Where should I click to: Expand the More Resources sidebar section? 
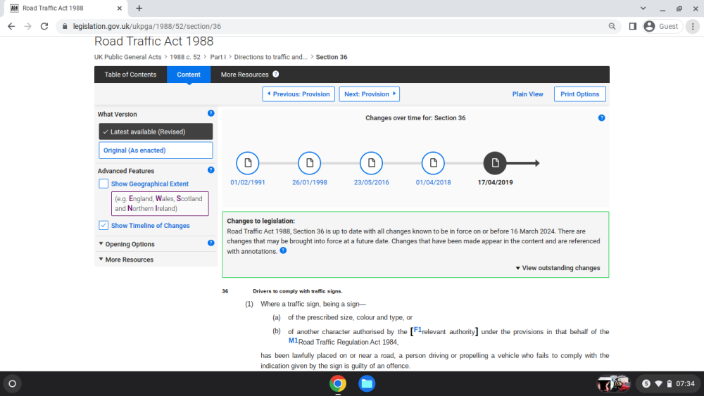[x=126, y=260]
